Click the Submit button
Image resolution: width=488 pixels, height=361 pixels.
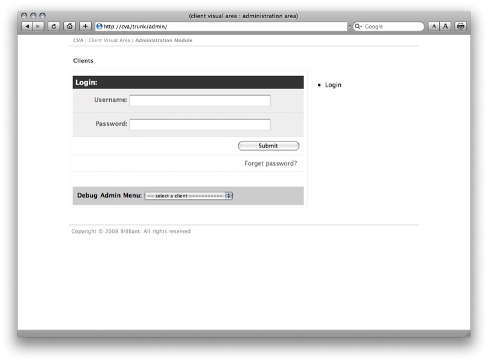[x=268, y=146]
